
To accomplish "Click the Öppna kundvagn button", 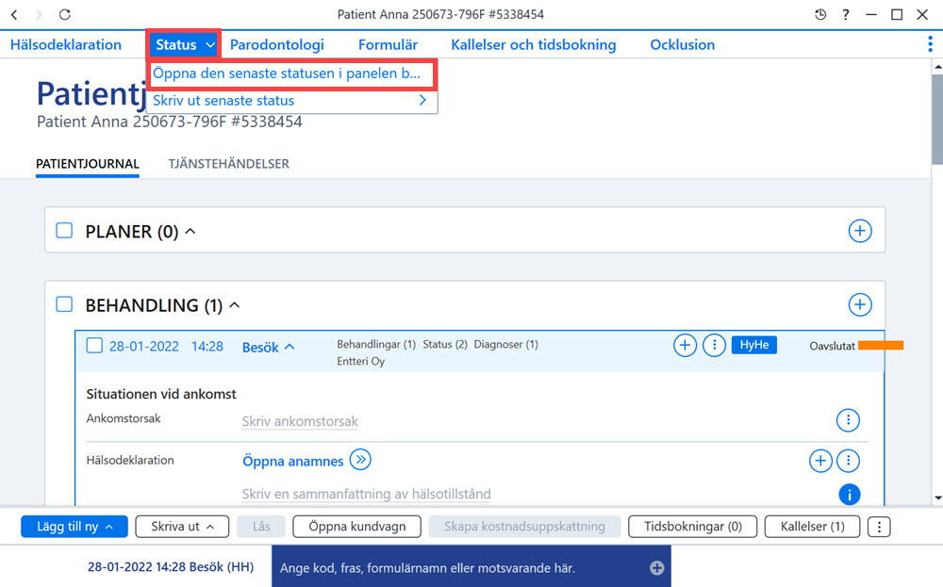I will pos(357,527).
